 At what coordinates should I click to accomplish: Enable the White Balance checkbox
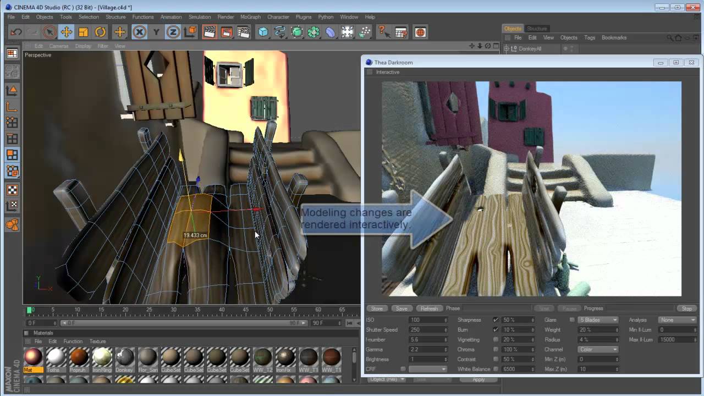pos(496,369)
